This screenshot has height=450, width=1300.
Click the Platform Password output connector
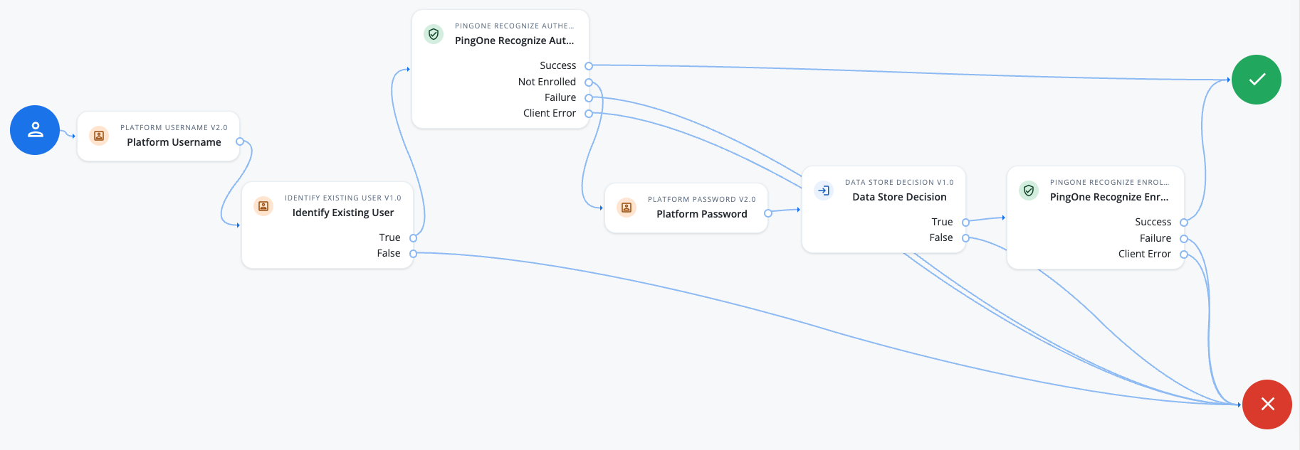(x=767, y=213)
